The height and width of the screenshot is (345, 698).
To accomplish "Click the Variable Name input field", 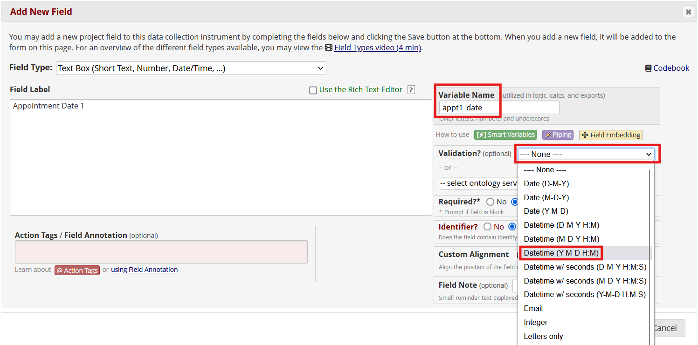I will coord(499,108).
